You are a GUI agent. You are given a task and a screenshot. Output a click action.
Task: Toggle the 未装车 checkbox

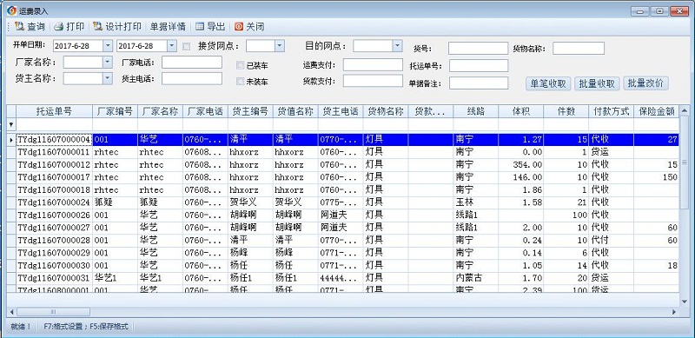pyautogui.click(x=241, y=82)
